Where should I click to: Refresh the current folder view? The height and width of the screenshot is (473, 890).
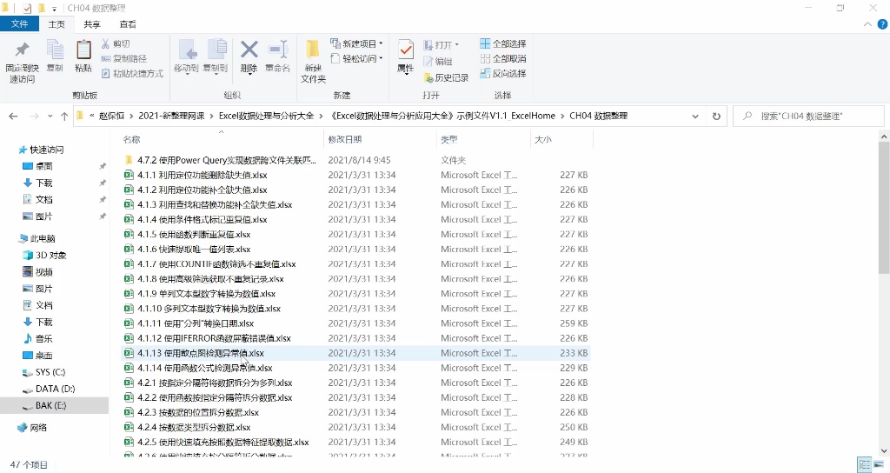coord(716,116)
